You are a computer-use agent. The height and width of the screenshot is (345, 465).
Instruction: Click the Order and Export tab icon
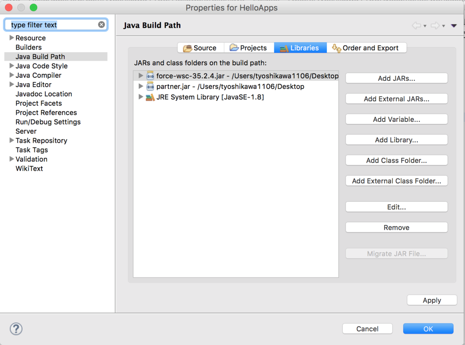(335, 47)
